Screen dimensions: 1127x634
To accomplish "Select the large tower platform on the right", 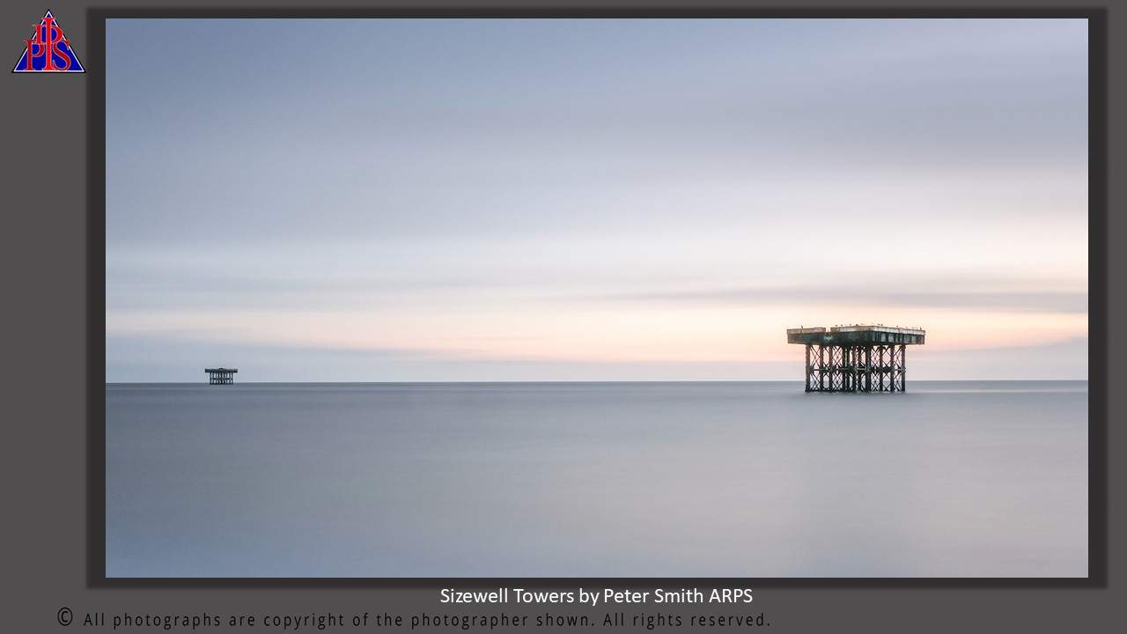I will point(855,358).
